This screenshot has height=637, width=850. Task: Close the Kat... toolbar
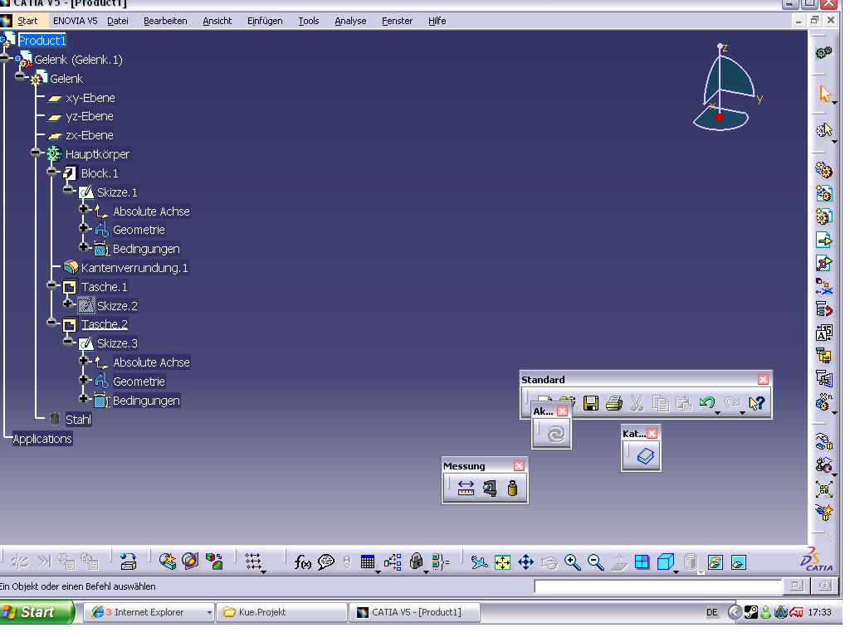pyautogui.click(x=652, y=433)
